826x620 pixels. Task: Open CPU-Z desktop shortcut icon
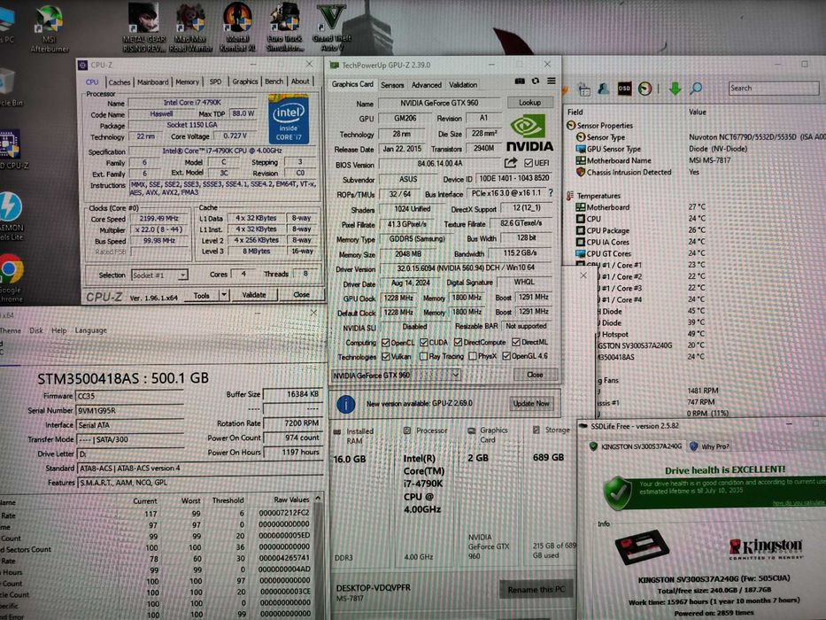(x=11, y=149)
